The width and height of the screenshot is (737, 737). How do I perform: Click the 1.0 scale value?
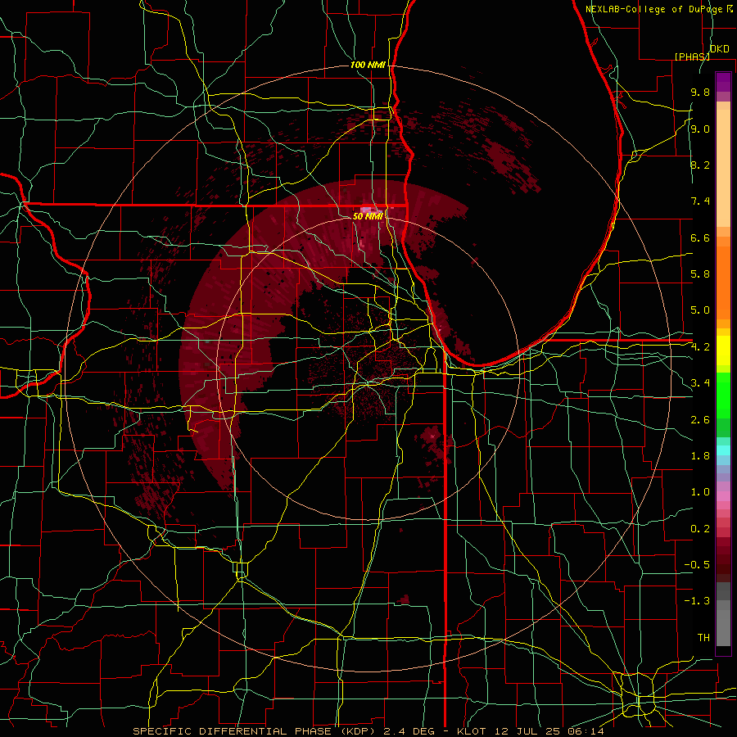[700, 492]
